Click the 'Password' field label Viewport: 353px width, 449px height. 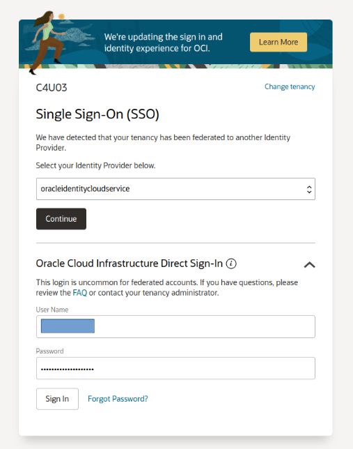pyautogui.click(x=49, y=351)
